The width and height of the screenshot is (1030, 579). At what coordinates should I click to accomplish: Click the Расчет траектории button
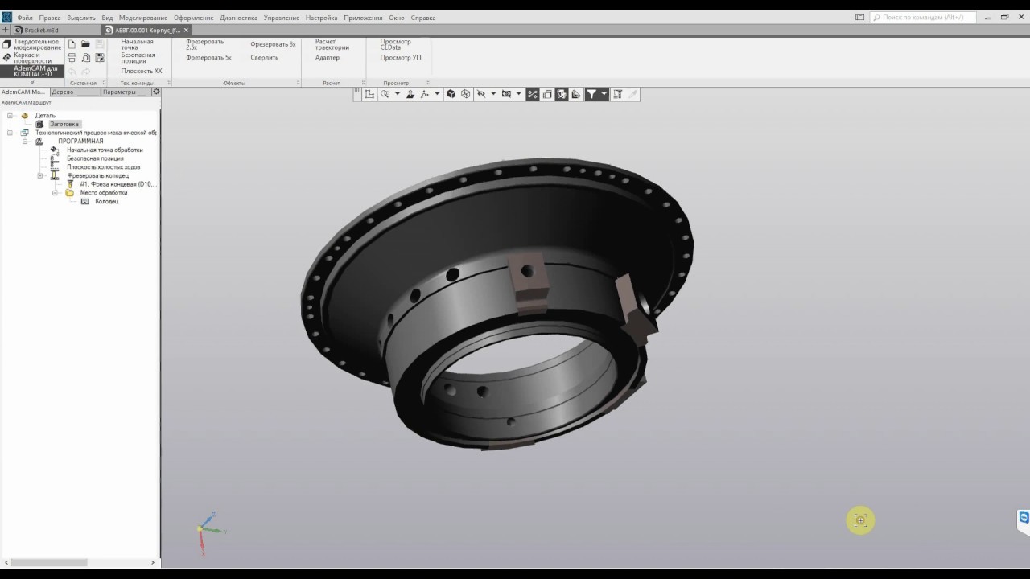click(332, 44)
